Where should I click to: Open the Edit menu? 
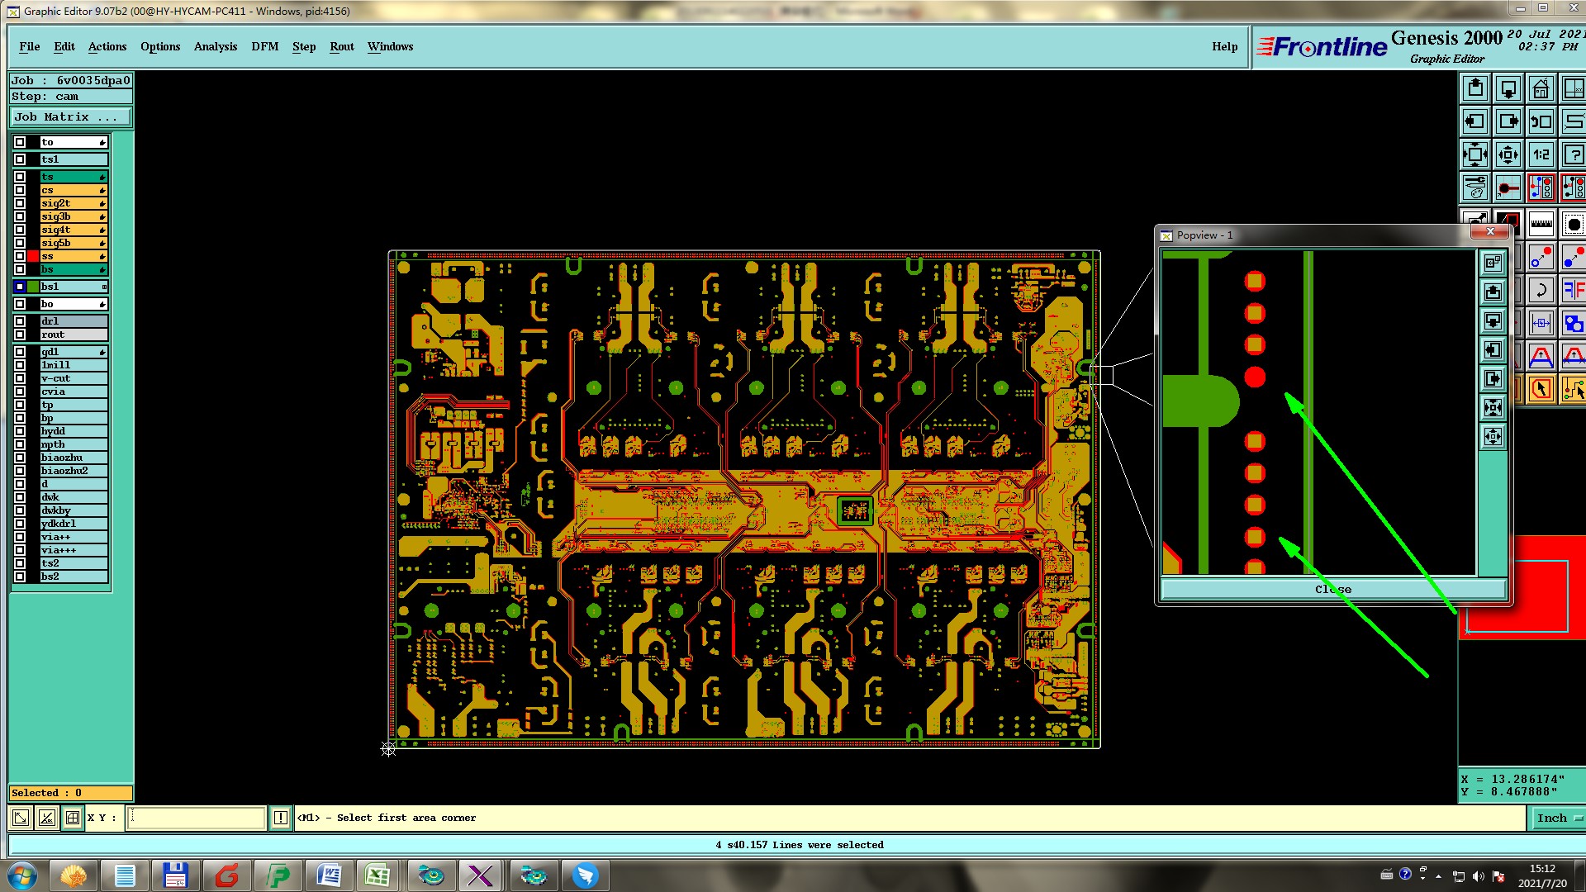click(x=64, y=47)
